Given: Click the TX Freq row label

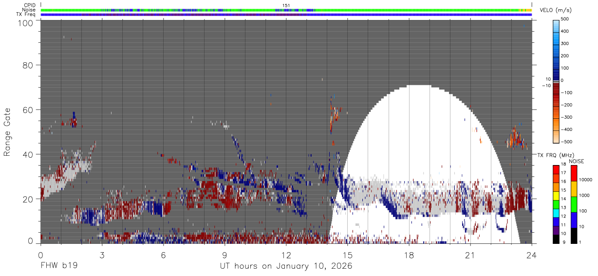Looking at the screenshot, I should pyautogui.click(x=26, y=15).
